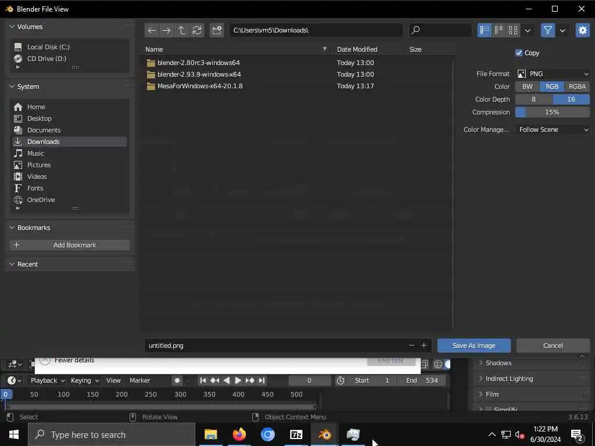Adjust the Compression 15% slider
Image resolution: width=595 pixels, height=446 pixels.
click(552, 112)
